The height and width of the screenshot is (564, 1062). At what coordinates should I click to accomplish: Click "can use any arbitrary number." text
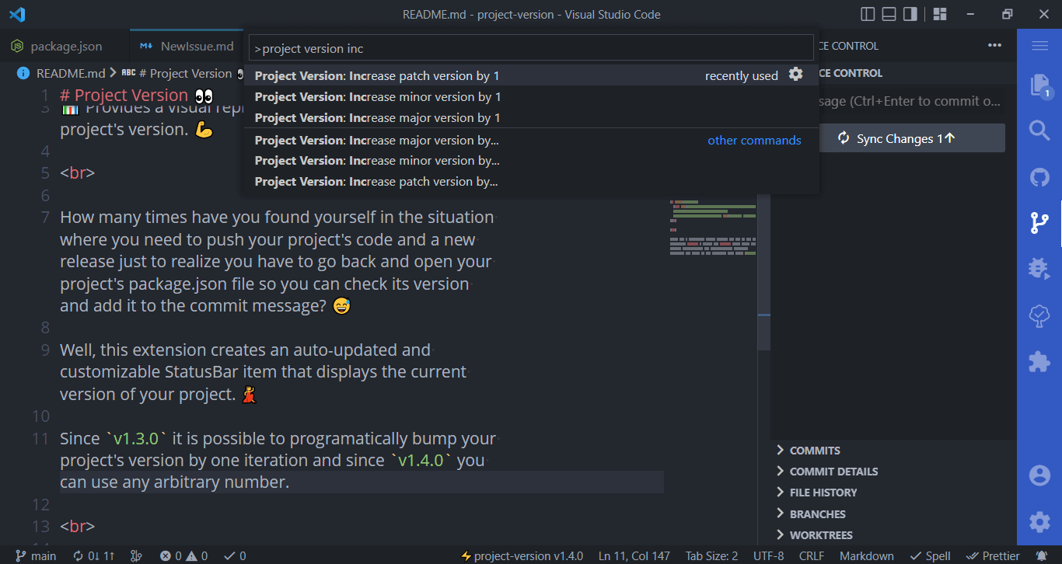174,482
